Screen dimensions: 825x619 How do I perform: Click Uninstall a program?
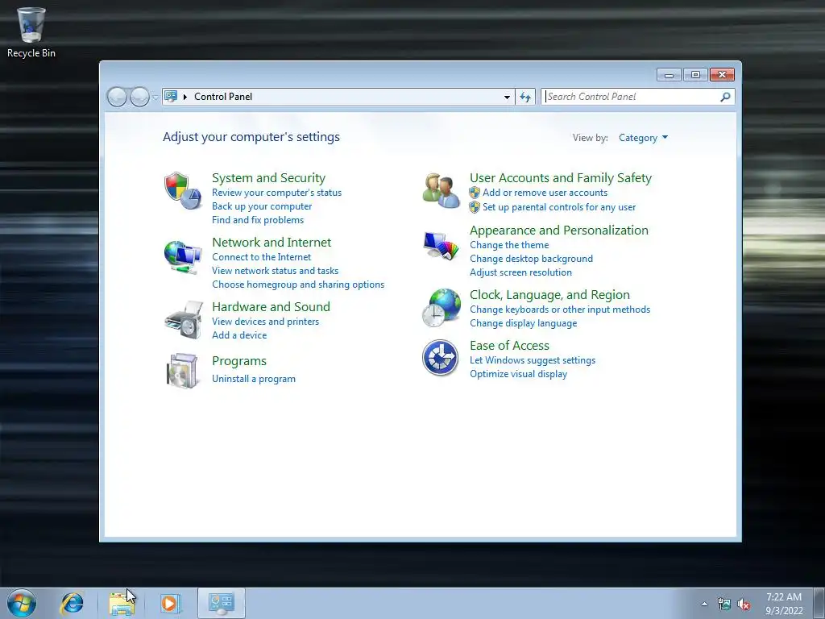click(253, 379)
